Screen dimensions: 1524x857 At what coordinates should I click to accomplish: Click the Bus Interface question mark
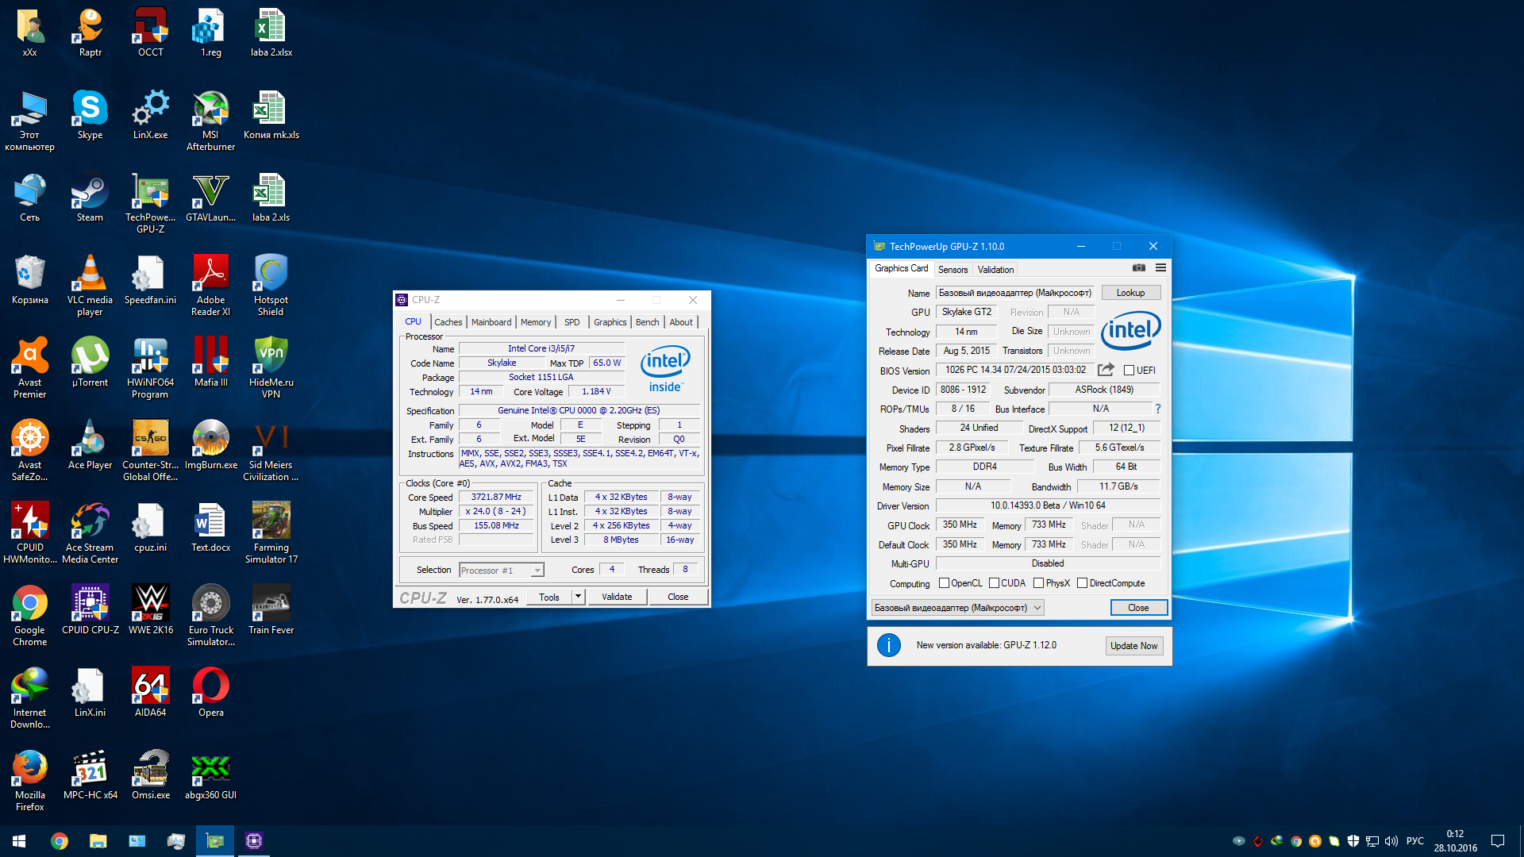[1157, 409]
